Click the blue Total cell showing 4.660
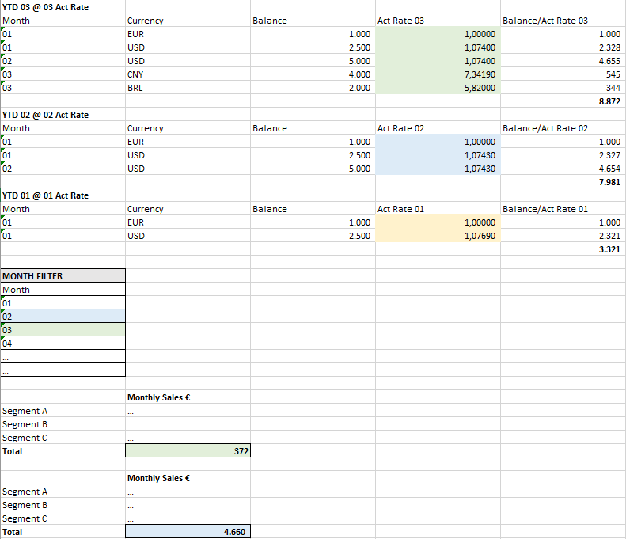 [188, 532]
